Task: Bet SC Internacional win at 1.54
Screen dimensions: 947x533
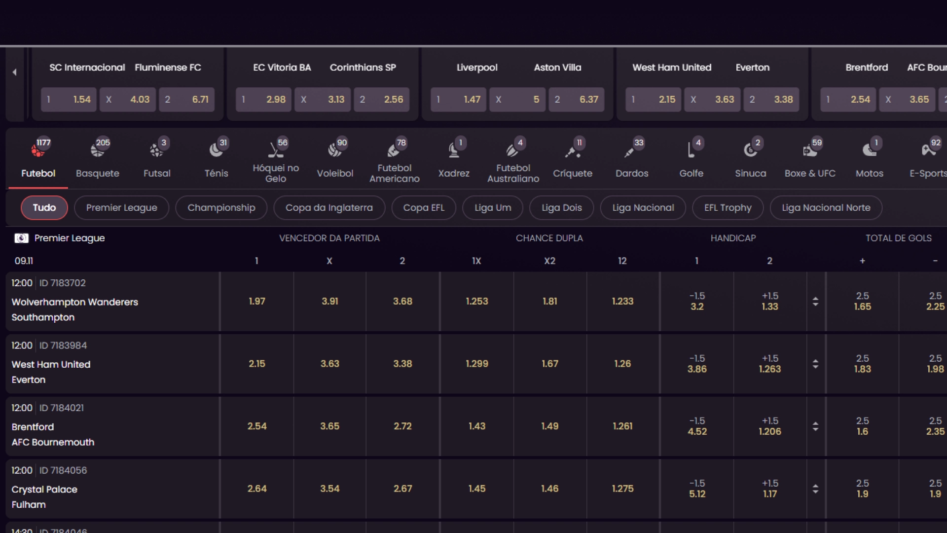Action: coord(69,100)
